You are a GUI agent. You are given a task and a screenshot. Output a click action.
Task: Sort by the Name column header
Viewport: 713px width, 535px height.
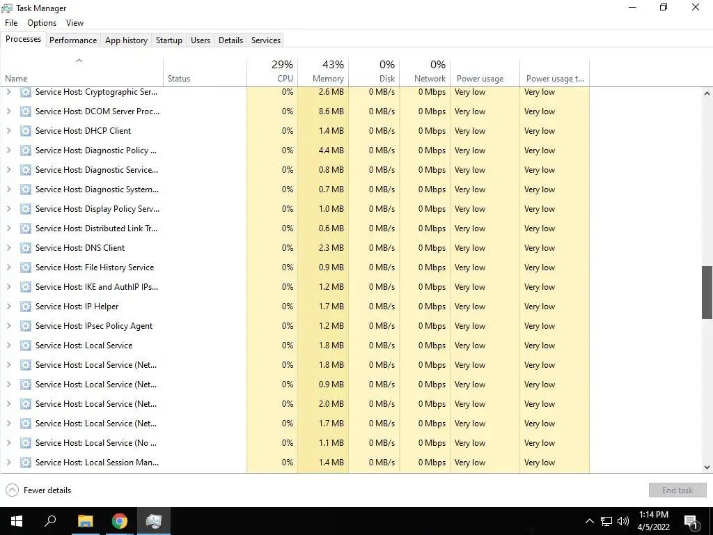tap(82, 72)
